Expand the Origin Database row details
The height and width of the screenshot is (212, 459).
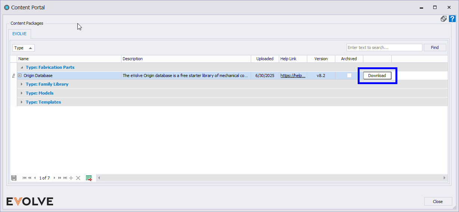pyautogui.click(x=20, y=76)
